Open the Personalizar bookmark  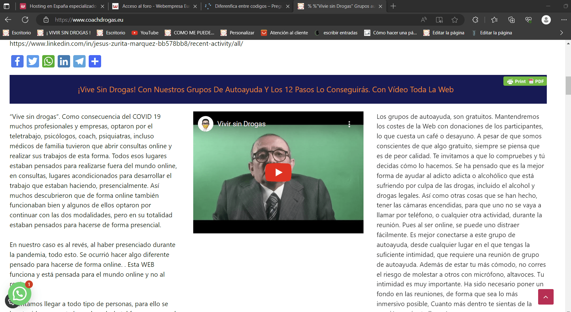click(238, 33)
